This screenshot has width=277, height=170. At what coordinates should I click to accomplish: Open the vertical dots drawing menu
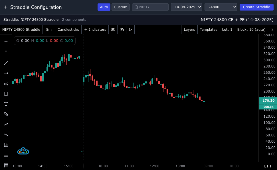[6, 52]
